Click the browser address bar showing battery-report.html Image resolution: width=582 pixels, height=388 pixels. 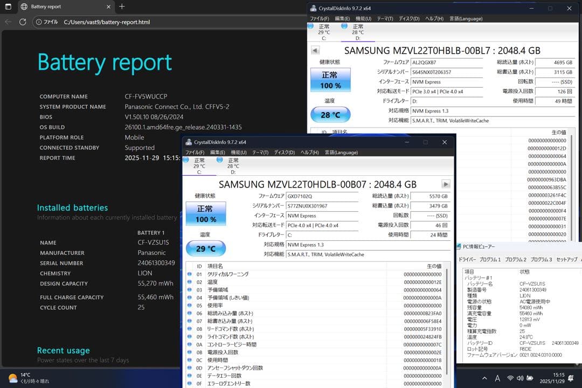pyautogui.click(x=108, y=22)
